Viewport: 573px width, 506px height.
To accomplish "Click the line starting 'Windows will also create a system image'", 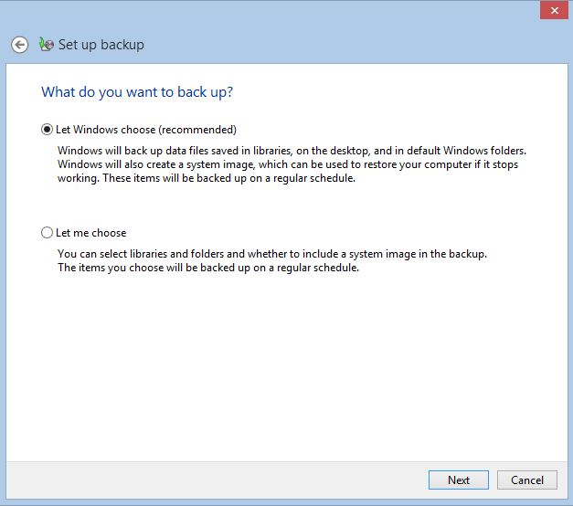I will (288, 164).
